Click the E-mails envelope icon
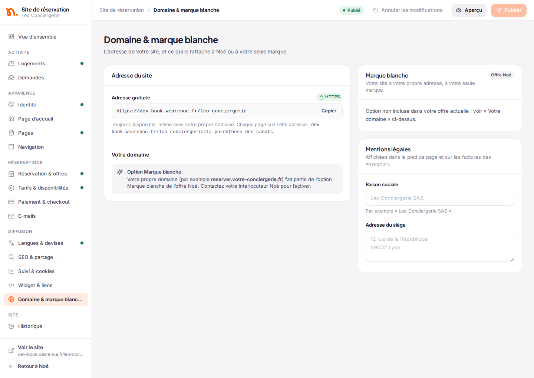This screenshot has height=378, width=534. point(11,216)
